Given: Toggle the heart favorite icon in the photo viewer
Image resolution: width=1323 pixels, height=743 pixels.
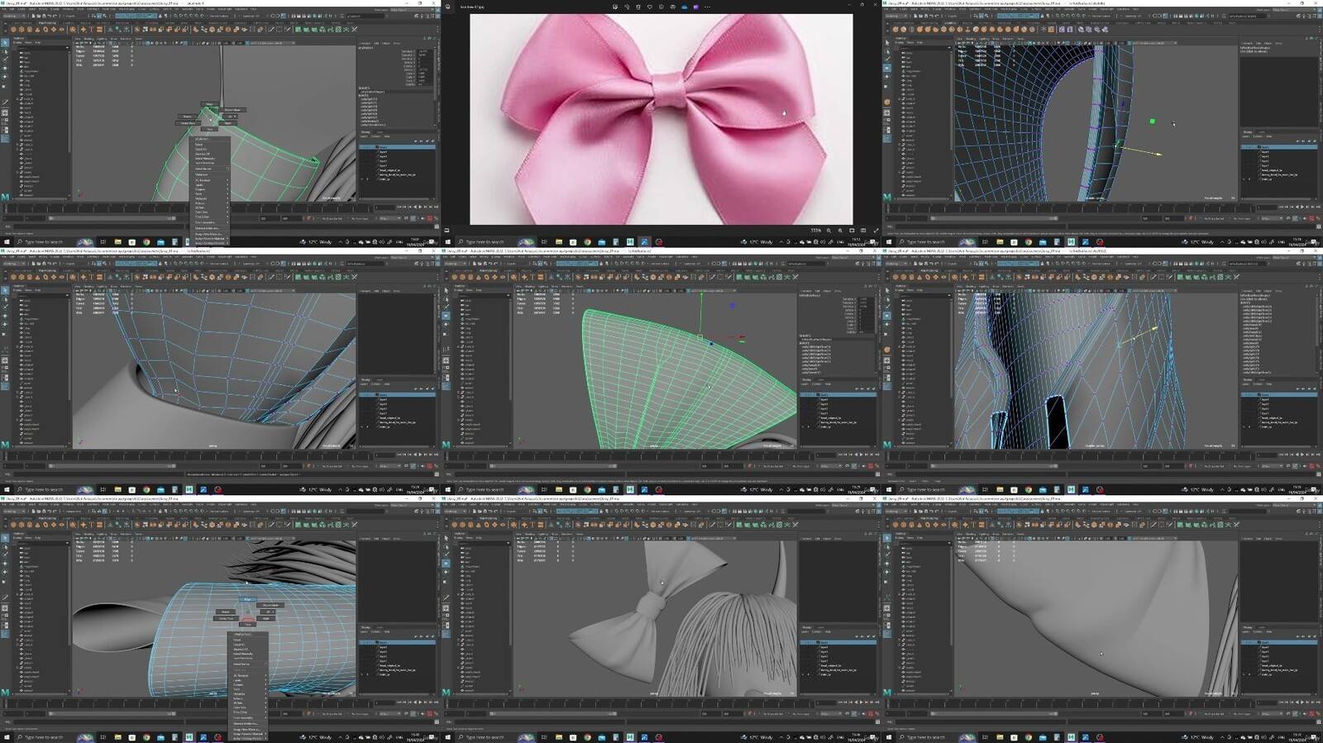Looking at the screenshot, I should click(x=649, y=7).
